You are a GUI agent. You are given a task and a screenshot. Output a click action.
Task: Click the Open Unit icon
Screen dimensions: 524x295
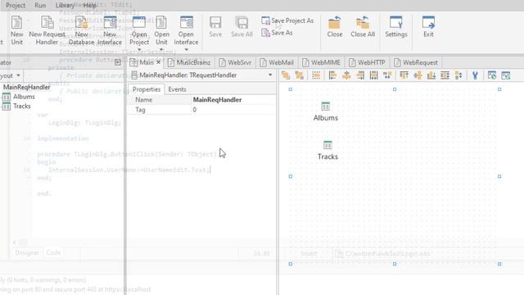click(161, 22)
